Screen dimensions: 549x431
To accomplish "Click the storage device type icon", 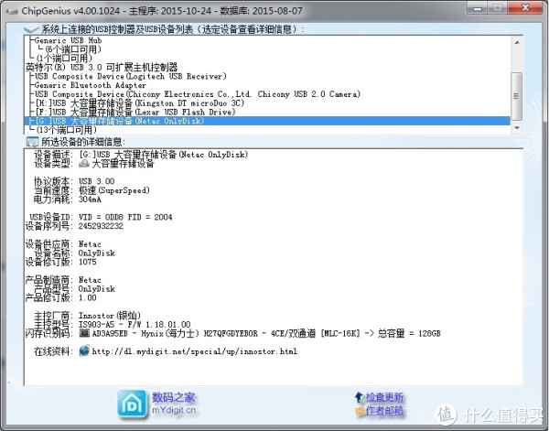I will point(84,163).
